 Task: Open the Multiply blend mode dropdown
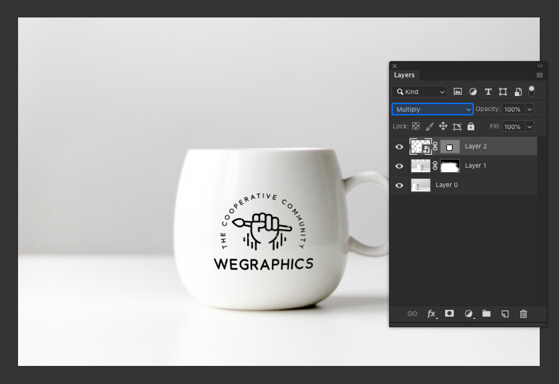[433, 109]
